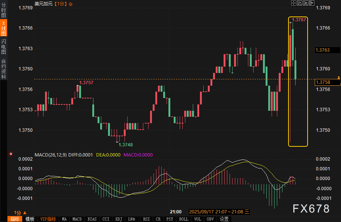This screenshot has height=222, width=341.
Task: Enable the BOLL indicator
Action: coord(183,219)
